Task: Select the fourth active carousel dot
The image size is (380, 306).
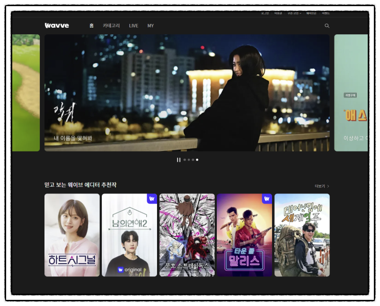Action: coord(197,160)
